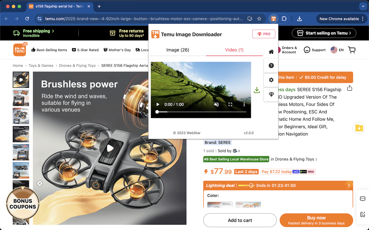The height and width of the screenshot is (230, 369).
Task: Open the Temu Image Downloader extension icon
Action: pos(273,18)
